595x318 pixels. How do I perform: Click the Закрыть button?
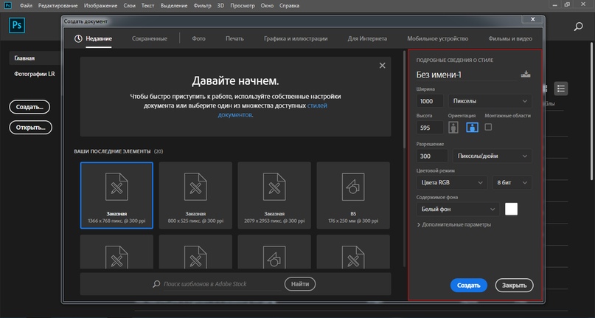pyautogui.click(x=514, y=286)
